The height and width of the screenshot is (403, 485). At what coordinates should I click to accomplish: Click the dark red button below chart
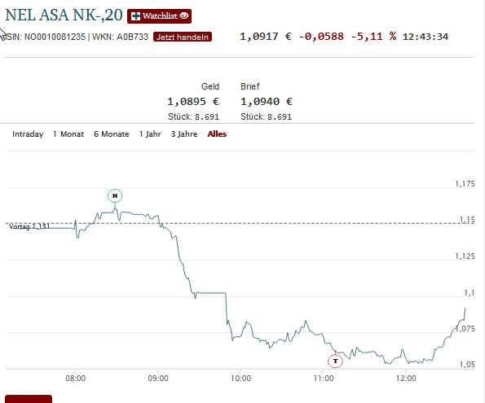tap(29, 399)
